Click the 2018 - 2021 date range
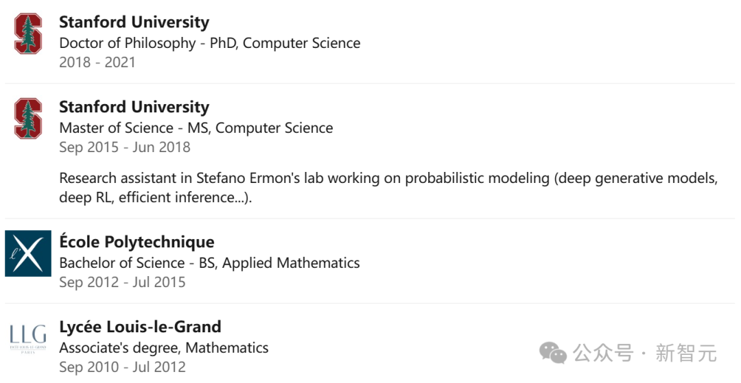The width and height of the screenshot is (741, 383). click(97, 62)
